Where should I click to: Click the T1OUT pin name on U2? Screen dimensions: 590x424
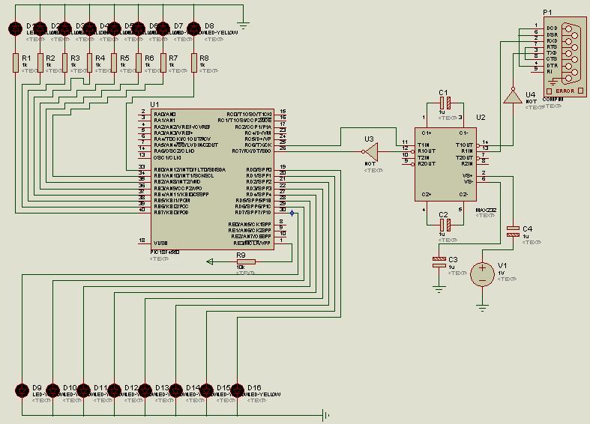464,145
